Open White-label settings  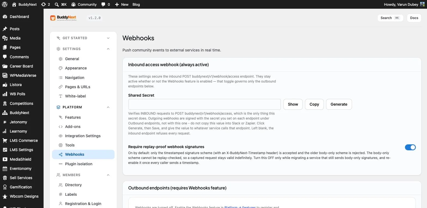pos(83,96)
